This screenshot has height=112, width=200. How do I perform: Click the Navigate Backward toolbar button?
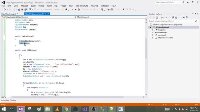[x=5, y=10]
